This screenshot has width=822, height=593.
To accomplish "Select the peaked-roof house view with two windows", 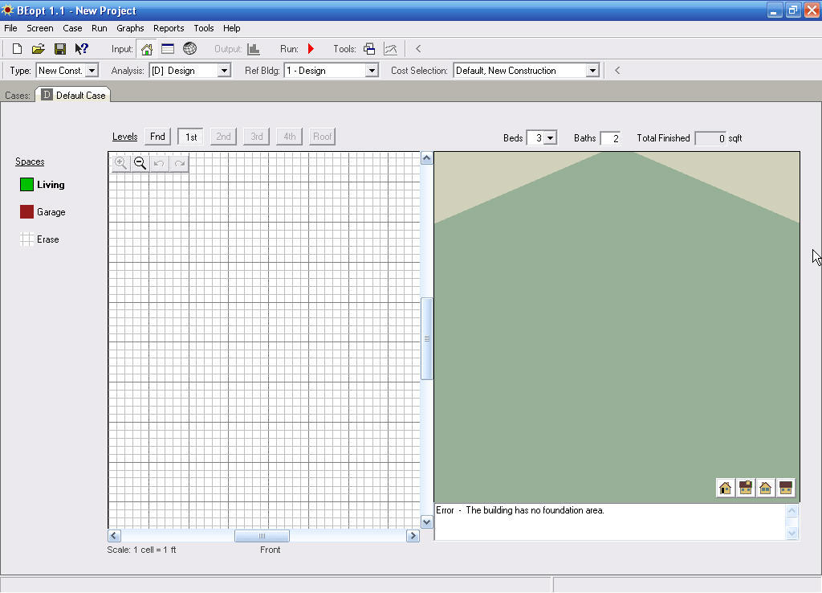I will tap(765, 488).
